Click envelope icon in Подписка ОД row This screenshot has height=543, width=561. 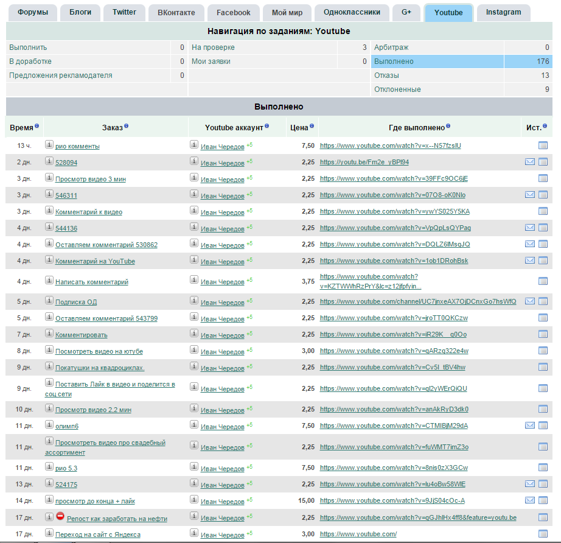pyautogui.click(x=530, y=301)
